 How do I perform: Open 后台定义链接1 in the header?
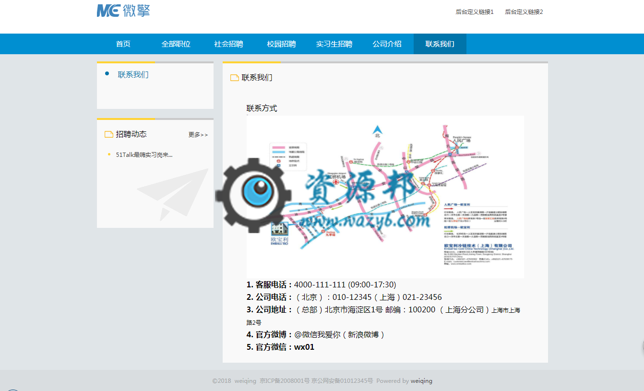475,12
